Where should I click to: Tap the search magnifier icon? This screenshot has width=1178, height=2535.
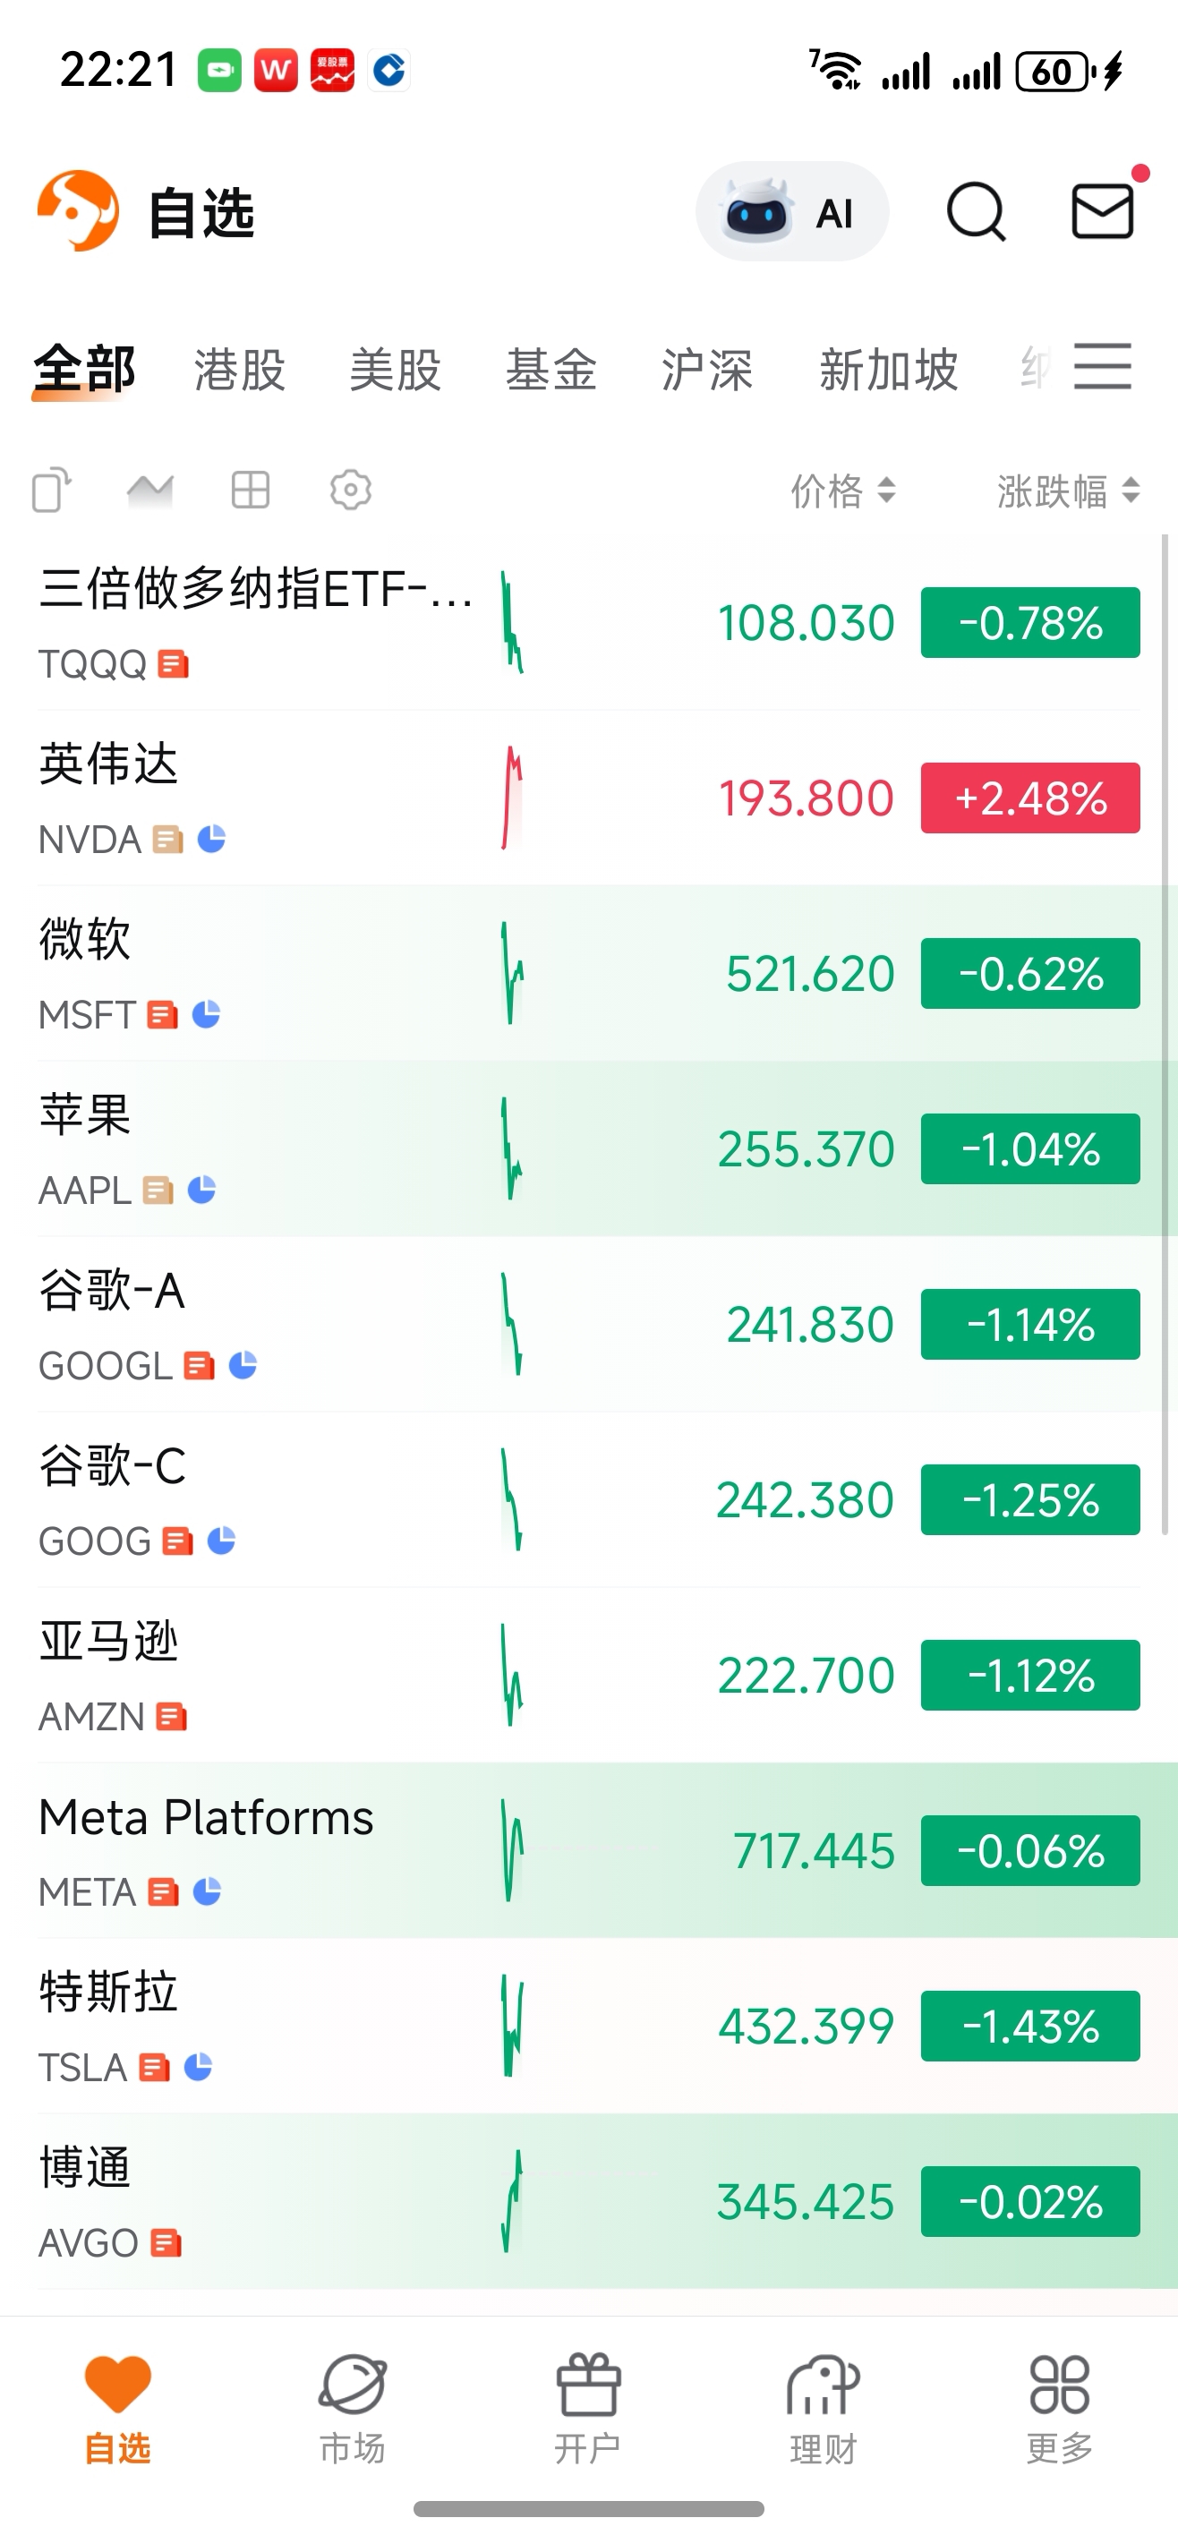coord(976,211)
